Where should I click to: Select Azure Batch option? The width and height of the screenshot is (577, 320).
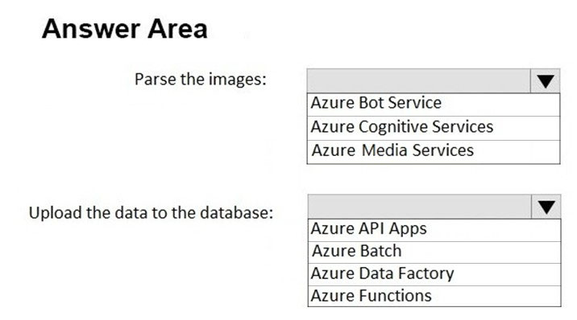coord(434,252)
